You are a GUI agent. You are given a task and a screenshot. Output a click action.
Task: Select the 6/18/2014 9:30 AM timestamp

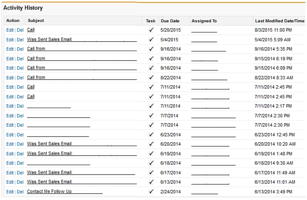[274, 163]
